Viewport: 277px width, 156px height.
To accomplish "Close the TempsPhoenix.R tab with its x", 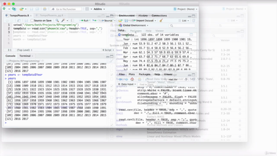I will [31, 16].
